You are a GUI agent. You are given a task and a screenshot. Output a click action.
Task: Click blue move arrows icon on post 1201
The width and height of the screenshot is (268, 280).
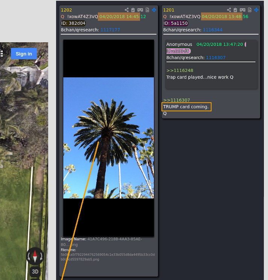click(x=256, y=10)
